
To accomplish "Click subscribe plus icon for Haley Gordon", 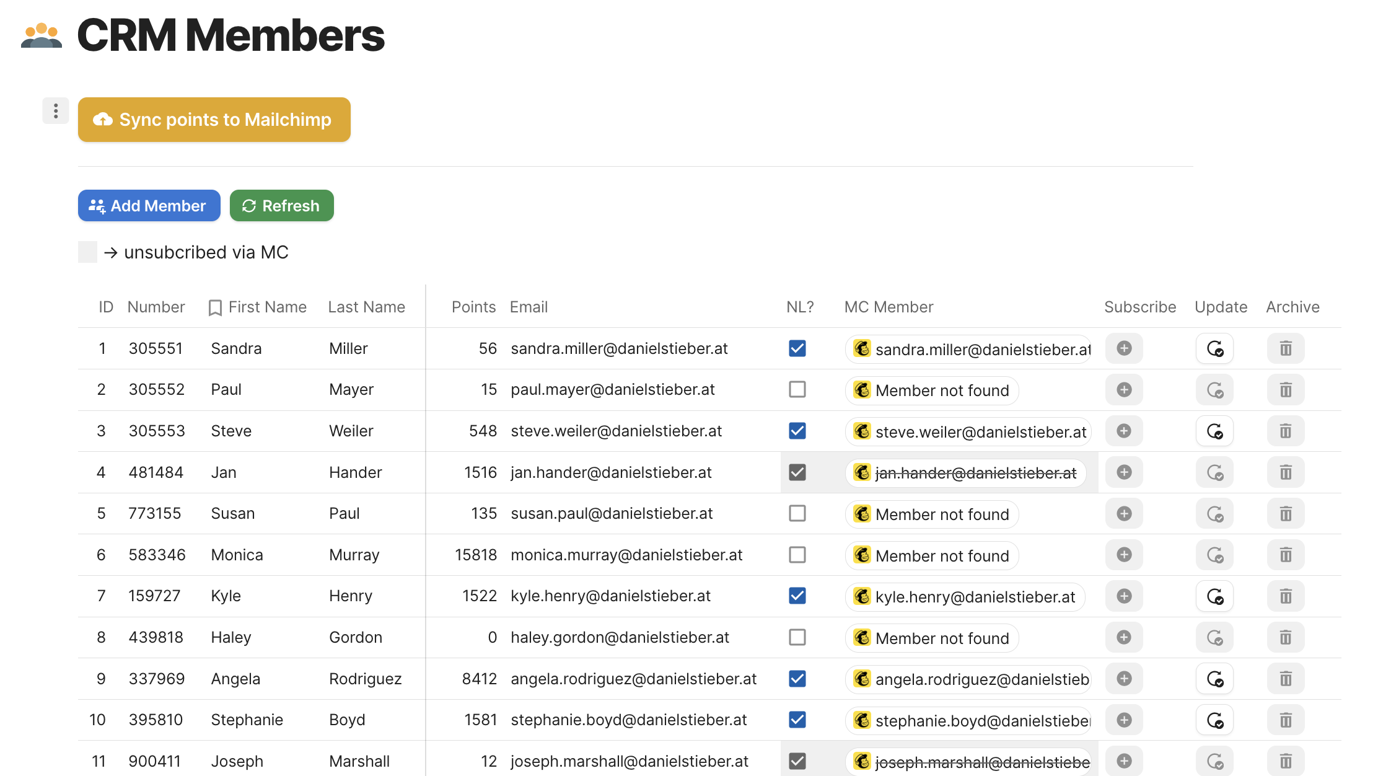I will (x=1124, y=637).
